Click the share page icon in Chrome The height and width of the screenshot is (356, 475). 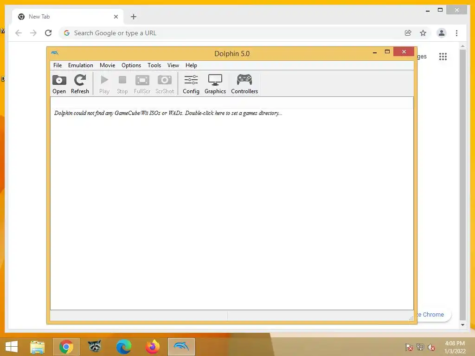[408, 33]
